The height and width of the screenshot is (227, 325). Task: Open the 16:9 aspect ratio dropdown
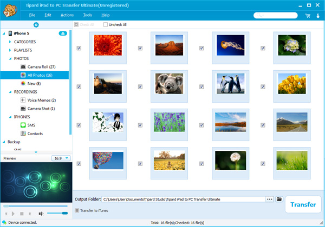(x=61, y=158)
